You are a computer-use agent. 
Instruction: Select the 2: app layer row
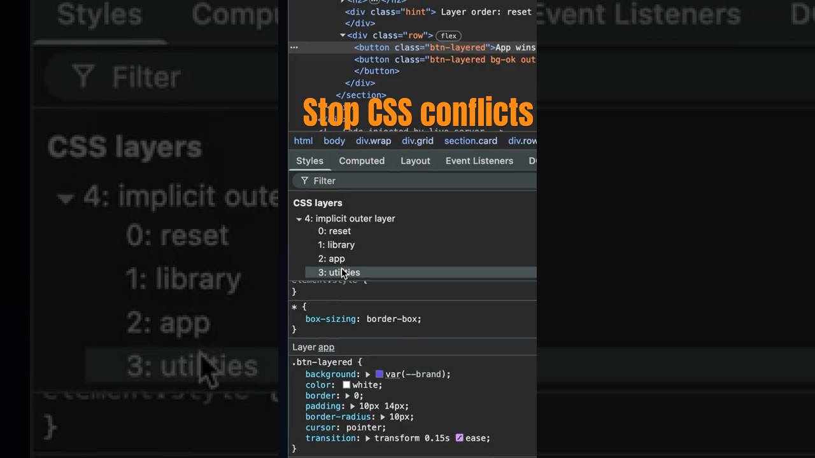tap(420, 259)
